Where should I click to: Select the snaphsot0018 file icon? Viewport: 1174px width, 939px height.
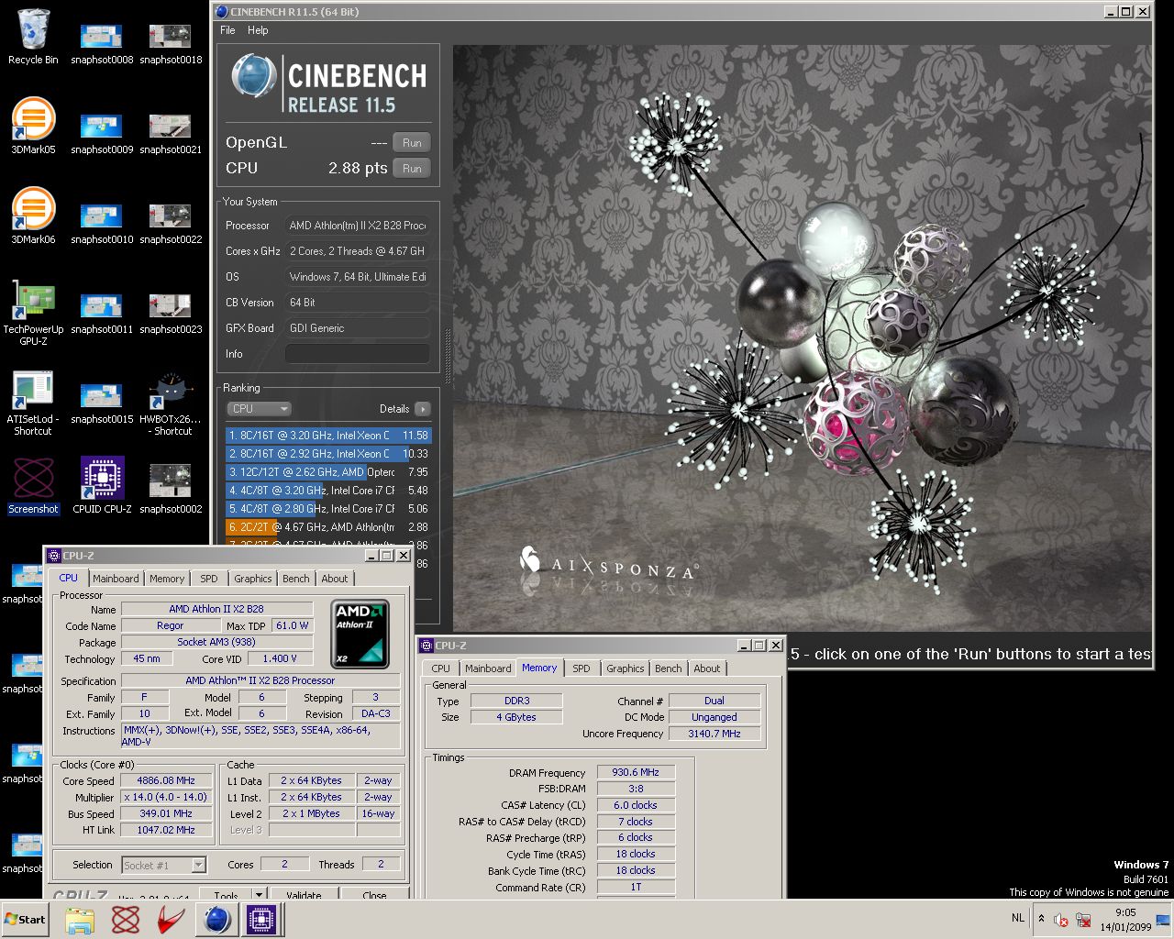171,43
